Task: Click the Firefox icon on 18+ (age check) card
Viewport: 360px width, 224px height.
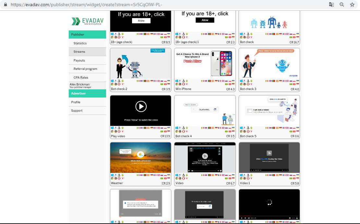Action: click(116, 37)
